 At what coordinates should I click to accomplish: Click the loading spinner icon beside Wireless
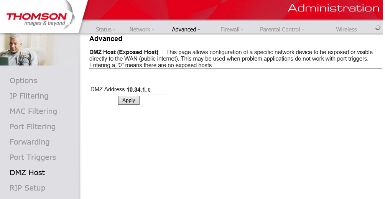(x=378, y=28)
